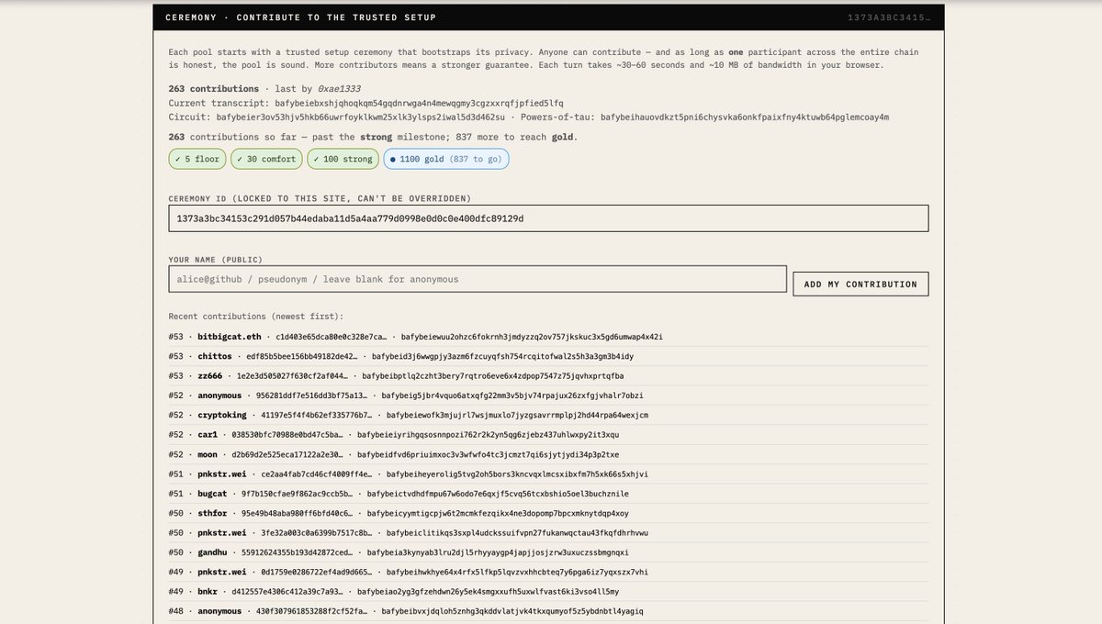
Task: Select contributor zz666 row
Action: click(548, 375)
